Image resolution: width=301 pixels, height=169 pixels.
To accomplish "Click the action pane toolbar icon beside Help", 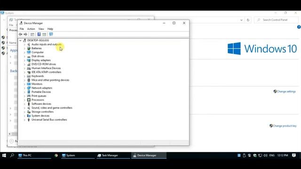I will pos(44,34).
